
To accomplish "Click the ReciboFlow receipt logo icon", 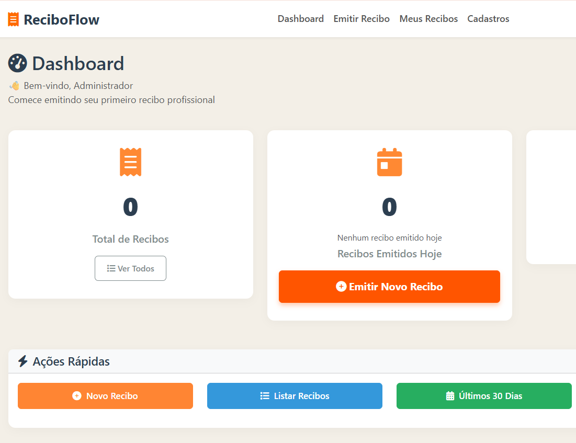I will tap(12, 18).
